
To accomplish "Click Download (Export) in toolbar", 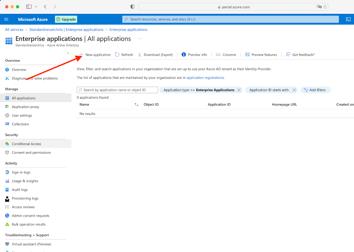I will 155,55.
